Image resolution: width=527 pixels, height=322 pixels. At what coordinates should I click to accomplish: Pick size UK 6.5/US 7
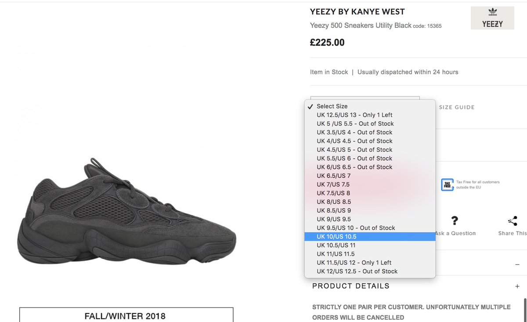[370, 176]
